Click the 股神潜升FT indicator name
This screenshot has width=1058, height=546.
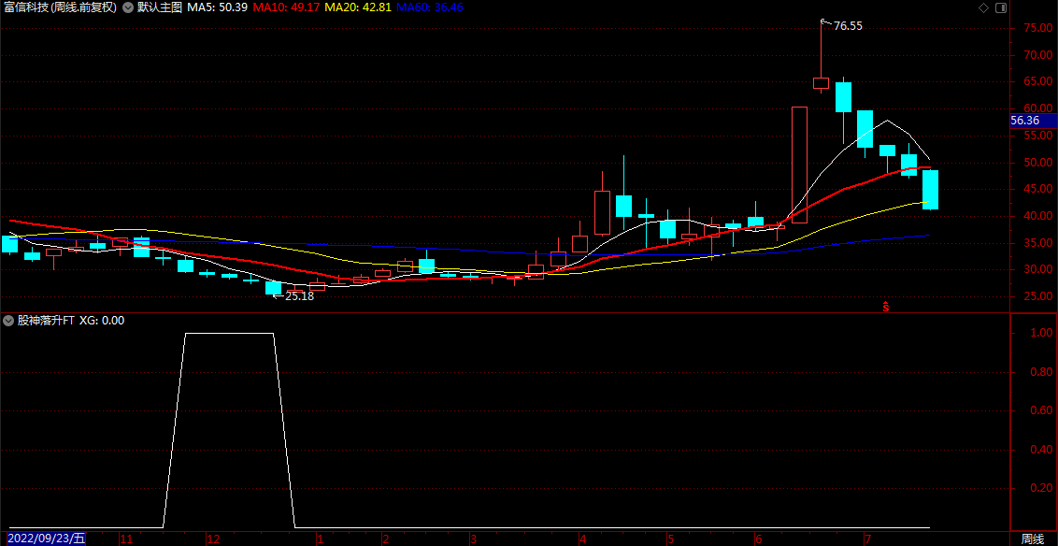[x=45, y=321]
